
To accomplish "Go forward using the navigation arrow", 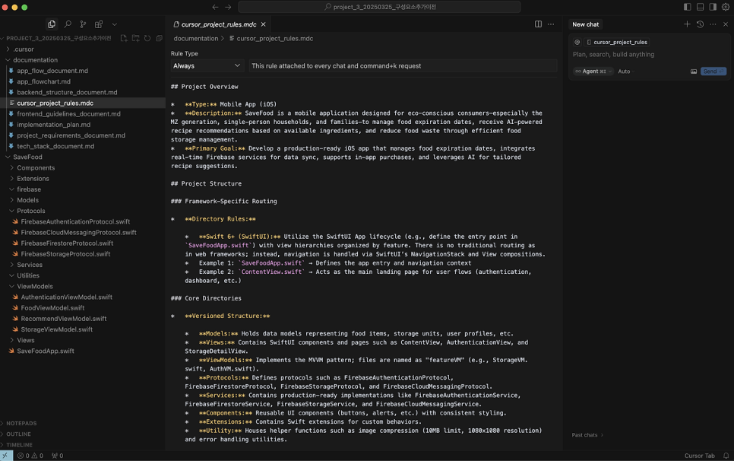I will coord(228,7).
